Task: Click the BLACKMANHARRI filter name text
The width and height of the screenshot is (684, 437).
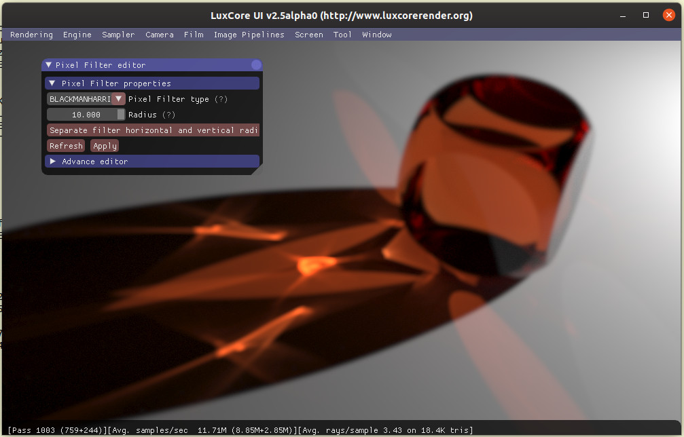Action: [x=80, y=99]
